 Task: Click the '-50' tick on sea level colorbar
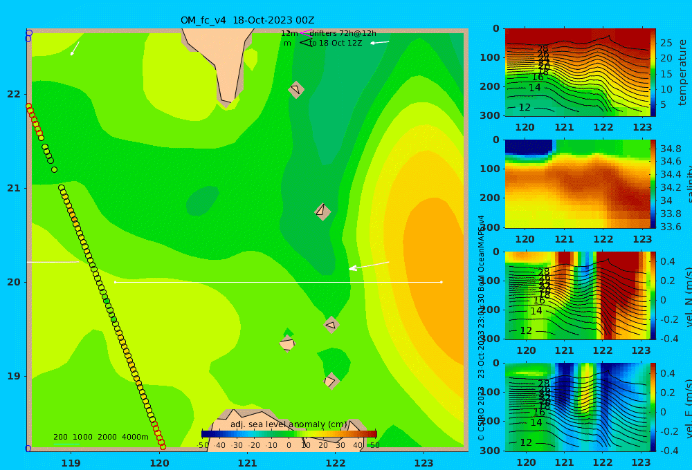pos(203,445)
